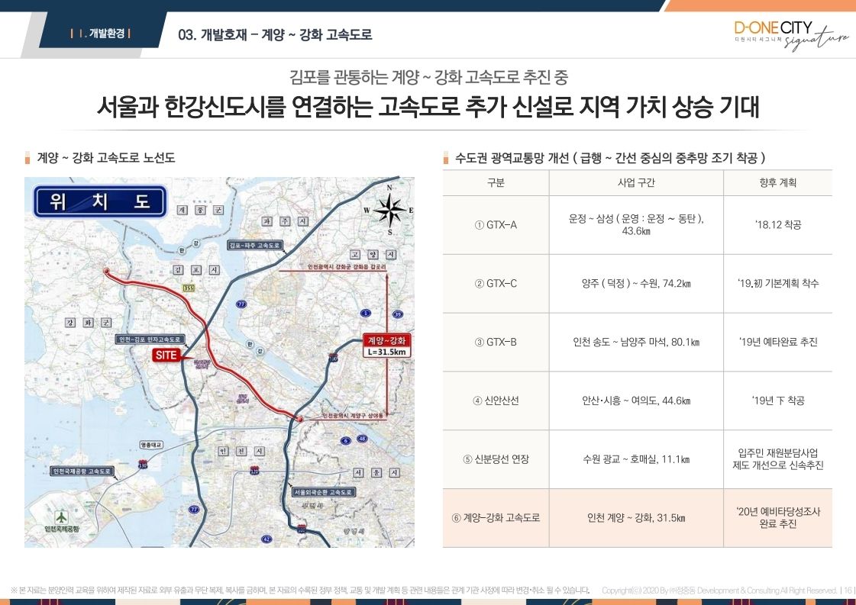The width and height of the screenshot is (856, 605).
Task: Click the 인천 계양 ~ 강화, 31.5km cell
Action: click(x=636, y=518)
